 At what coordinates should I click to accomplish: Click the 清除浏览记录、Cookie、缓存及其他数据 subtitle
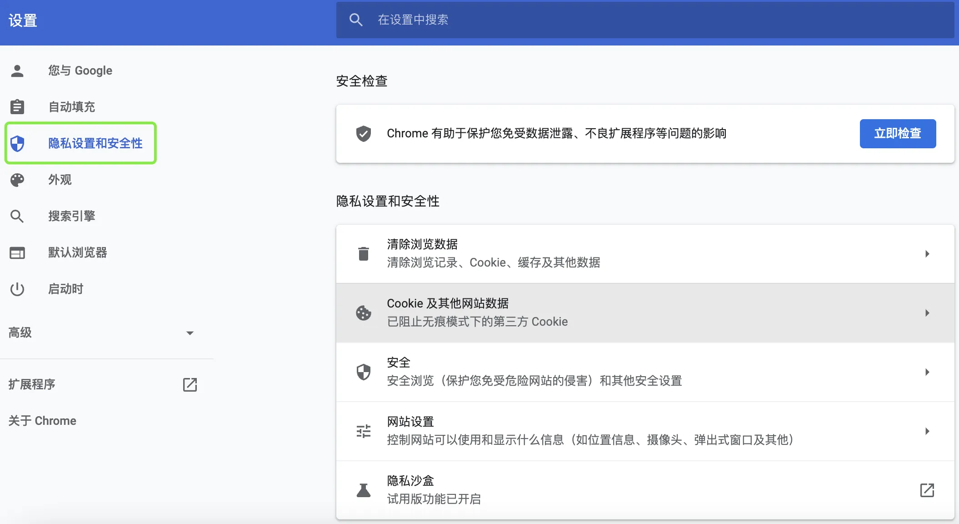tap(494, 262)
